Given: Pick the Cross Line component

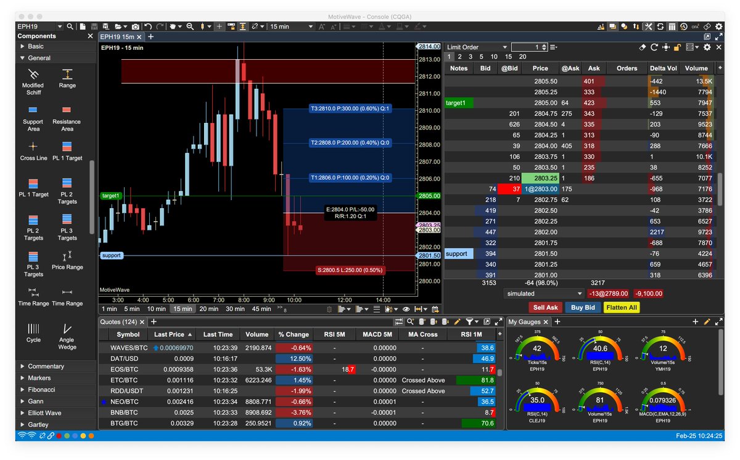Looking at the screenshot, I should pos(33,151).
